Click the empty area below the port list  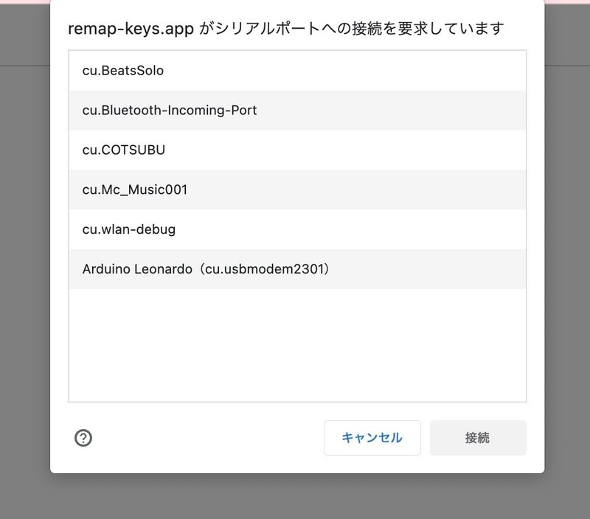(x=297, y=345)
